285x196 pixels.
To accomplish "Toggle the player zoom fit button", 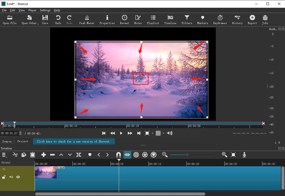I will pyautogui.click(x=147, y=133).
